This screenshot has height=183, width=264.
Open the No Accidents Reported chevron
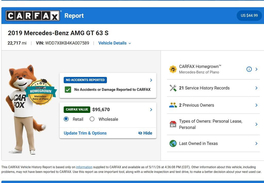coord(151,80)
